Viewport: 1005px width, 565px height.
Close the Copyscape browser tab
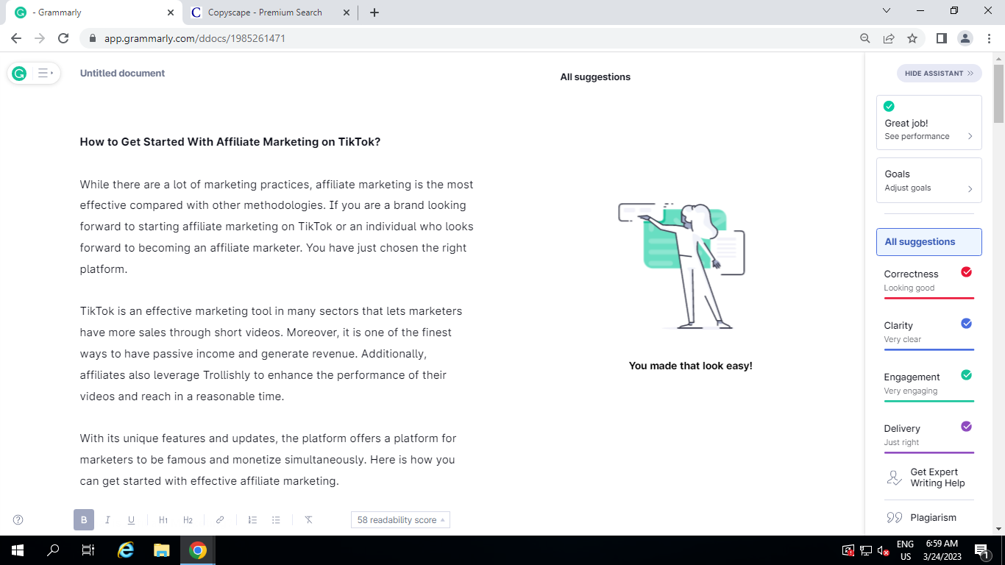[347, 13]
